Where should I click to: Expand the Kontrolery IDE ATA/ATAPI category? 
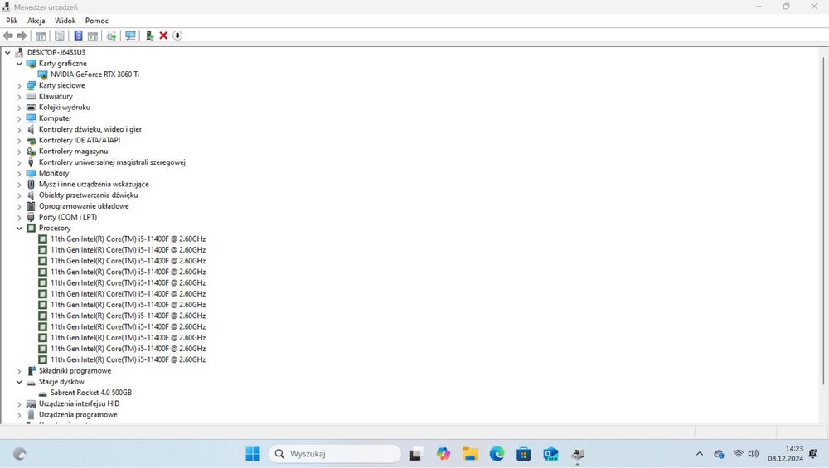[x=19, y=141]
